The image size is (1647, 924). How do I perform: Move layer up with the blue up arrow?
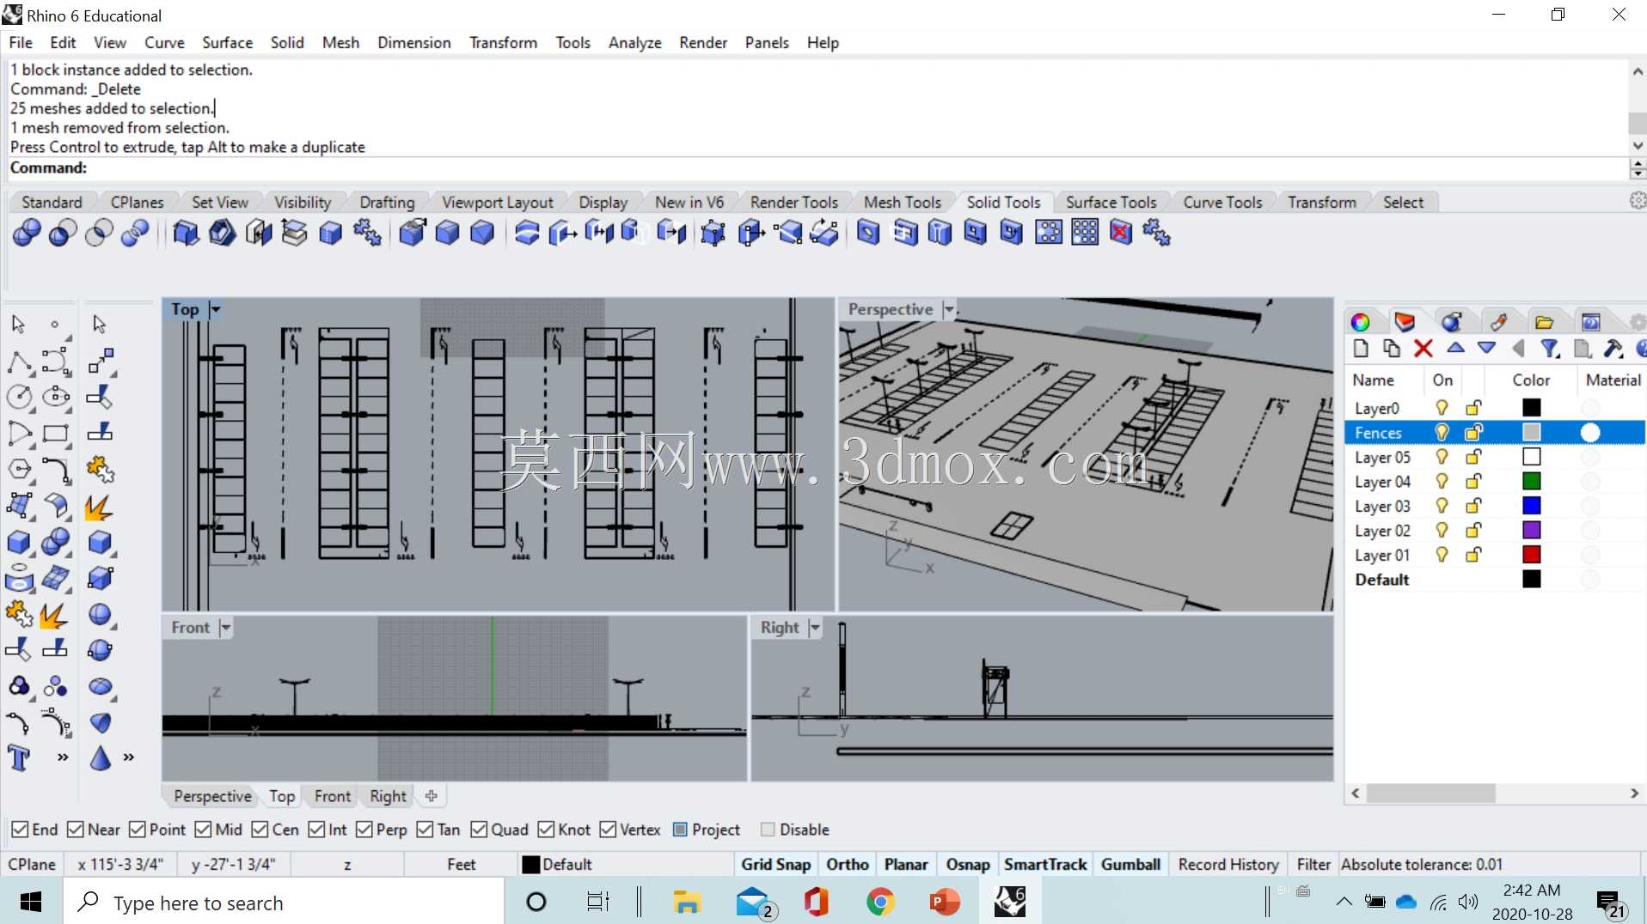1455,348
